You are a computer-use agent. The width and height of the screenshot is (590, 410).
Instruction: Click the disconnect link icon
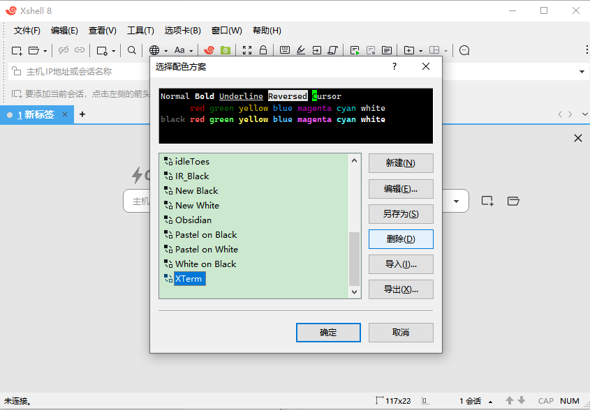coord(64,50)
